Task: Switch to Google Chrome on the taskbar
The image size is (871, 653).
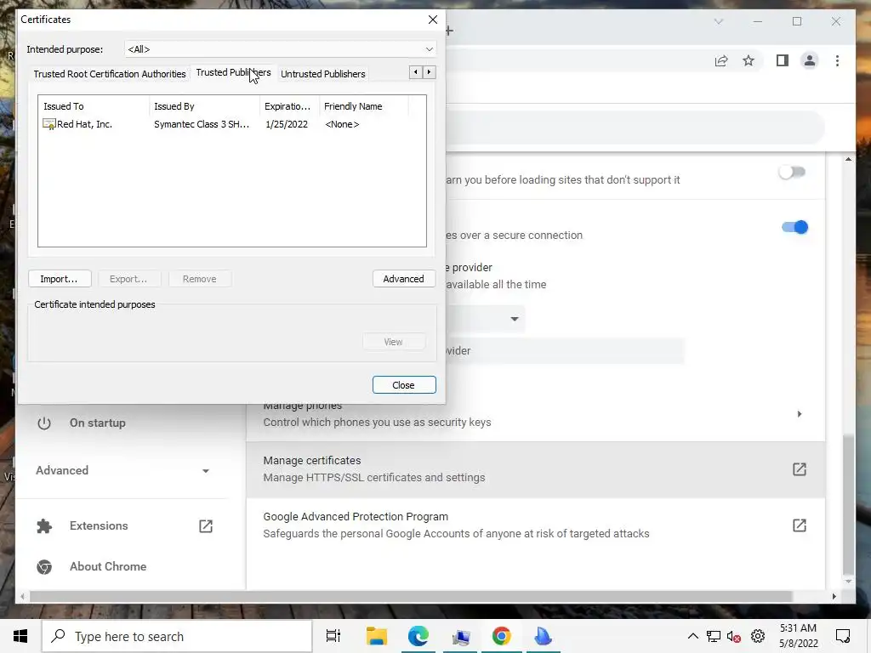Action: pyautogui.click(x=501, y=636)
